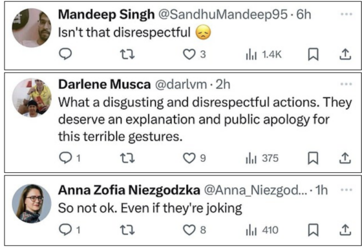Open Anna Zofia Niezgodzka's avatar photo
362x247 pixels.
[32, 203]
